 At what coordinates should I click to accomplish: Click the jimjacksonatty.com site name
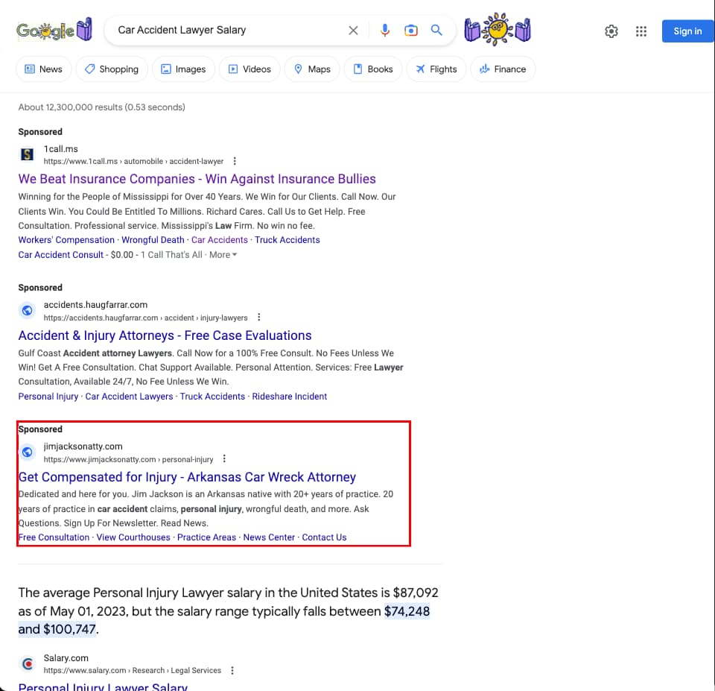pos(83,447)
